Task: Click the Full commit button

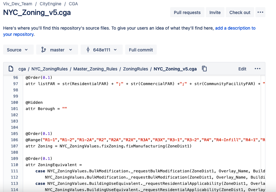Action: click(x=141, y=50)
